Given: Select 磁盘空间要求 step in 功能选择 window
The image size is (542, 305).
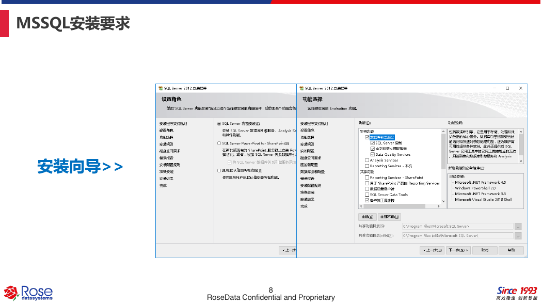Looking at the screenshot, I should pos(310,158).
